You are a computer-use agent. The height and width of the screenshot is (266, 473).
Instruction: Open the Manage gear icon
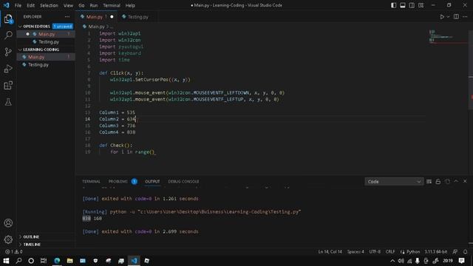pyautogui.click(x=8, y=239)
